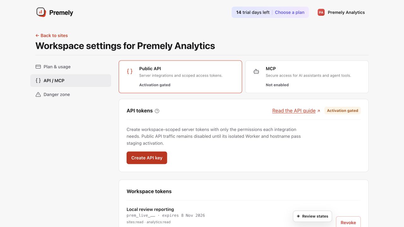
Task: Click the Review states diamond icon
Action: (298, 216)
